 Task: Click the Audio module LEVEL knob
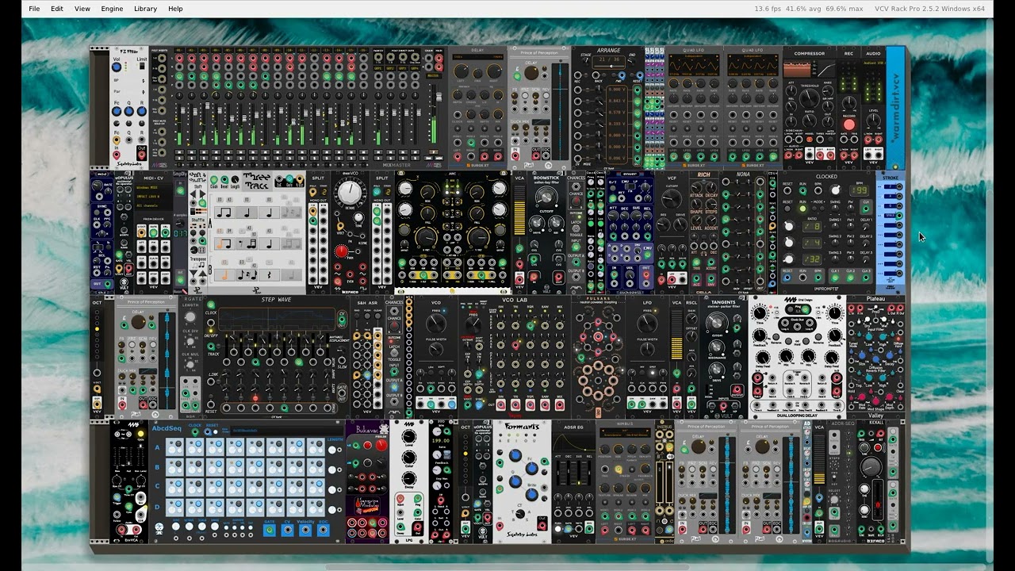click(873, 121)
